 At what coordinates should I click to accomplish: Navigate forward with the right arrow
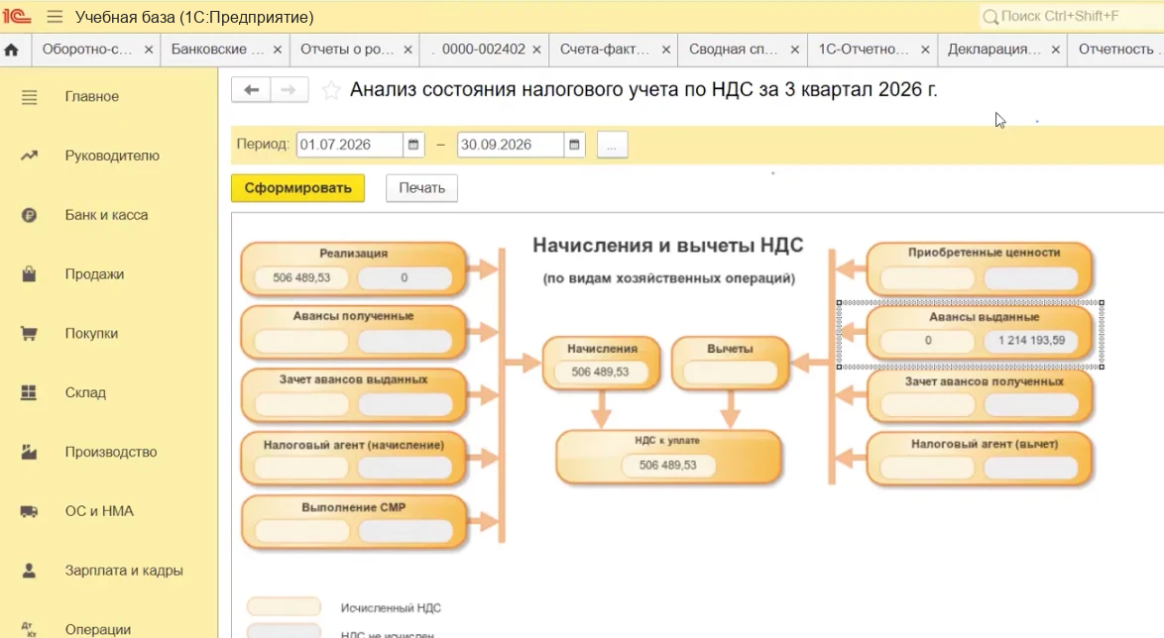tap(289, 90)
